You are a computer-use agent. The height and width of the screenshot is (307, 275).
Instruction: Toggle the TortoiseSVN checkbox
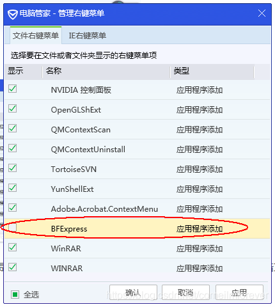point(13,168)
